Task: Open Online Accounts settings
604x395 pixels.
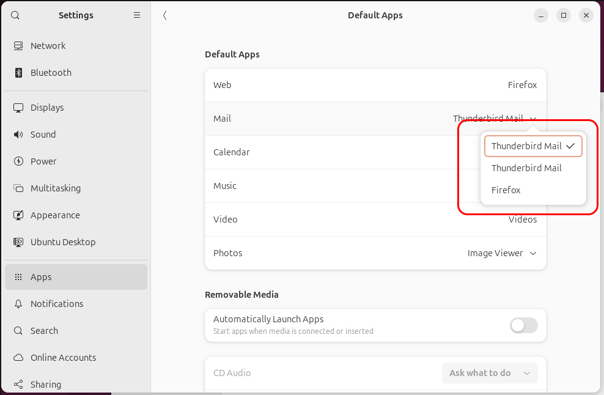Action: [76, 358]
